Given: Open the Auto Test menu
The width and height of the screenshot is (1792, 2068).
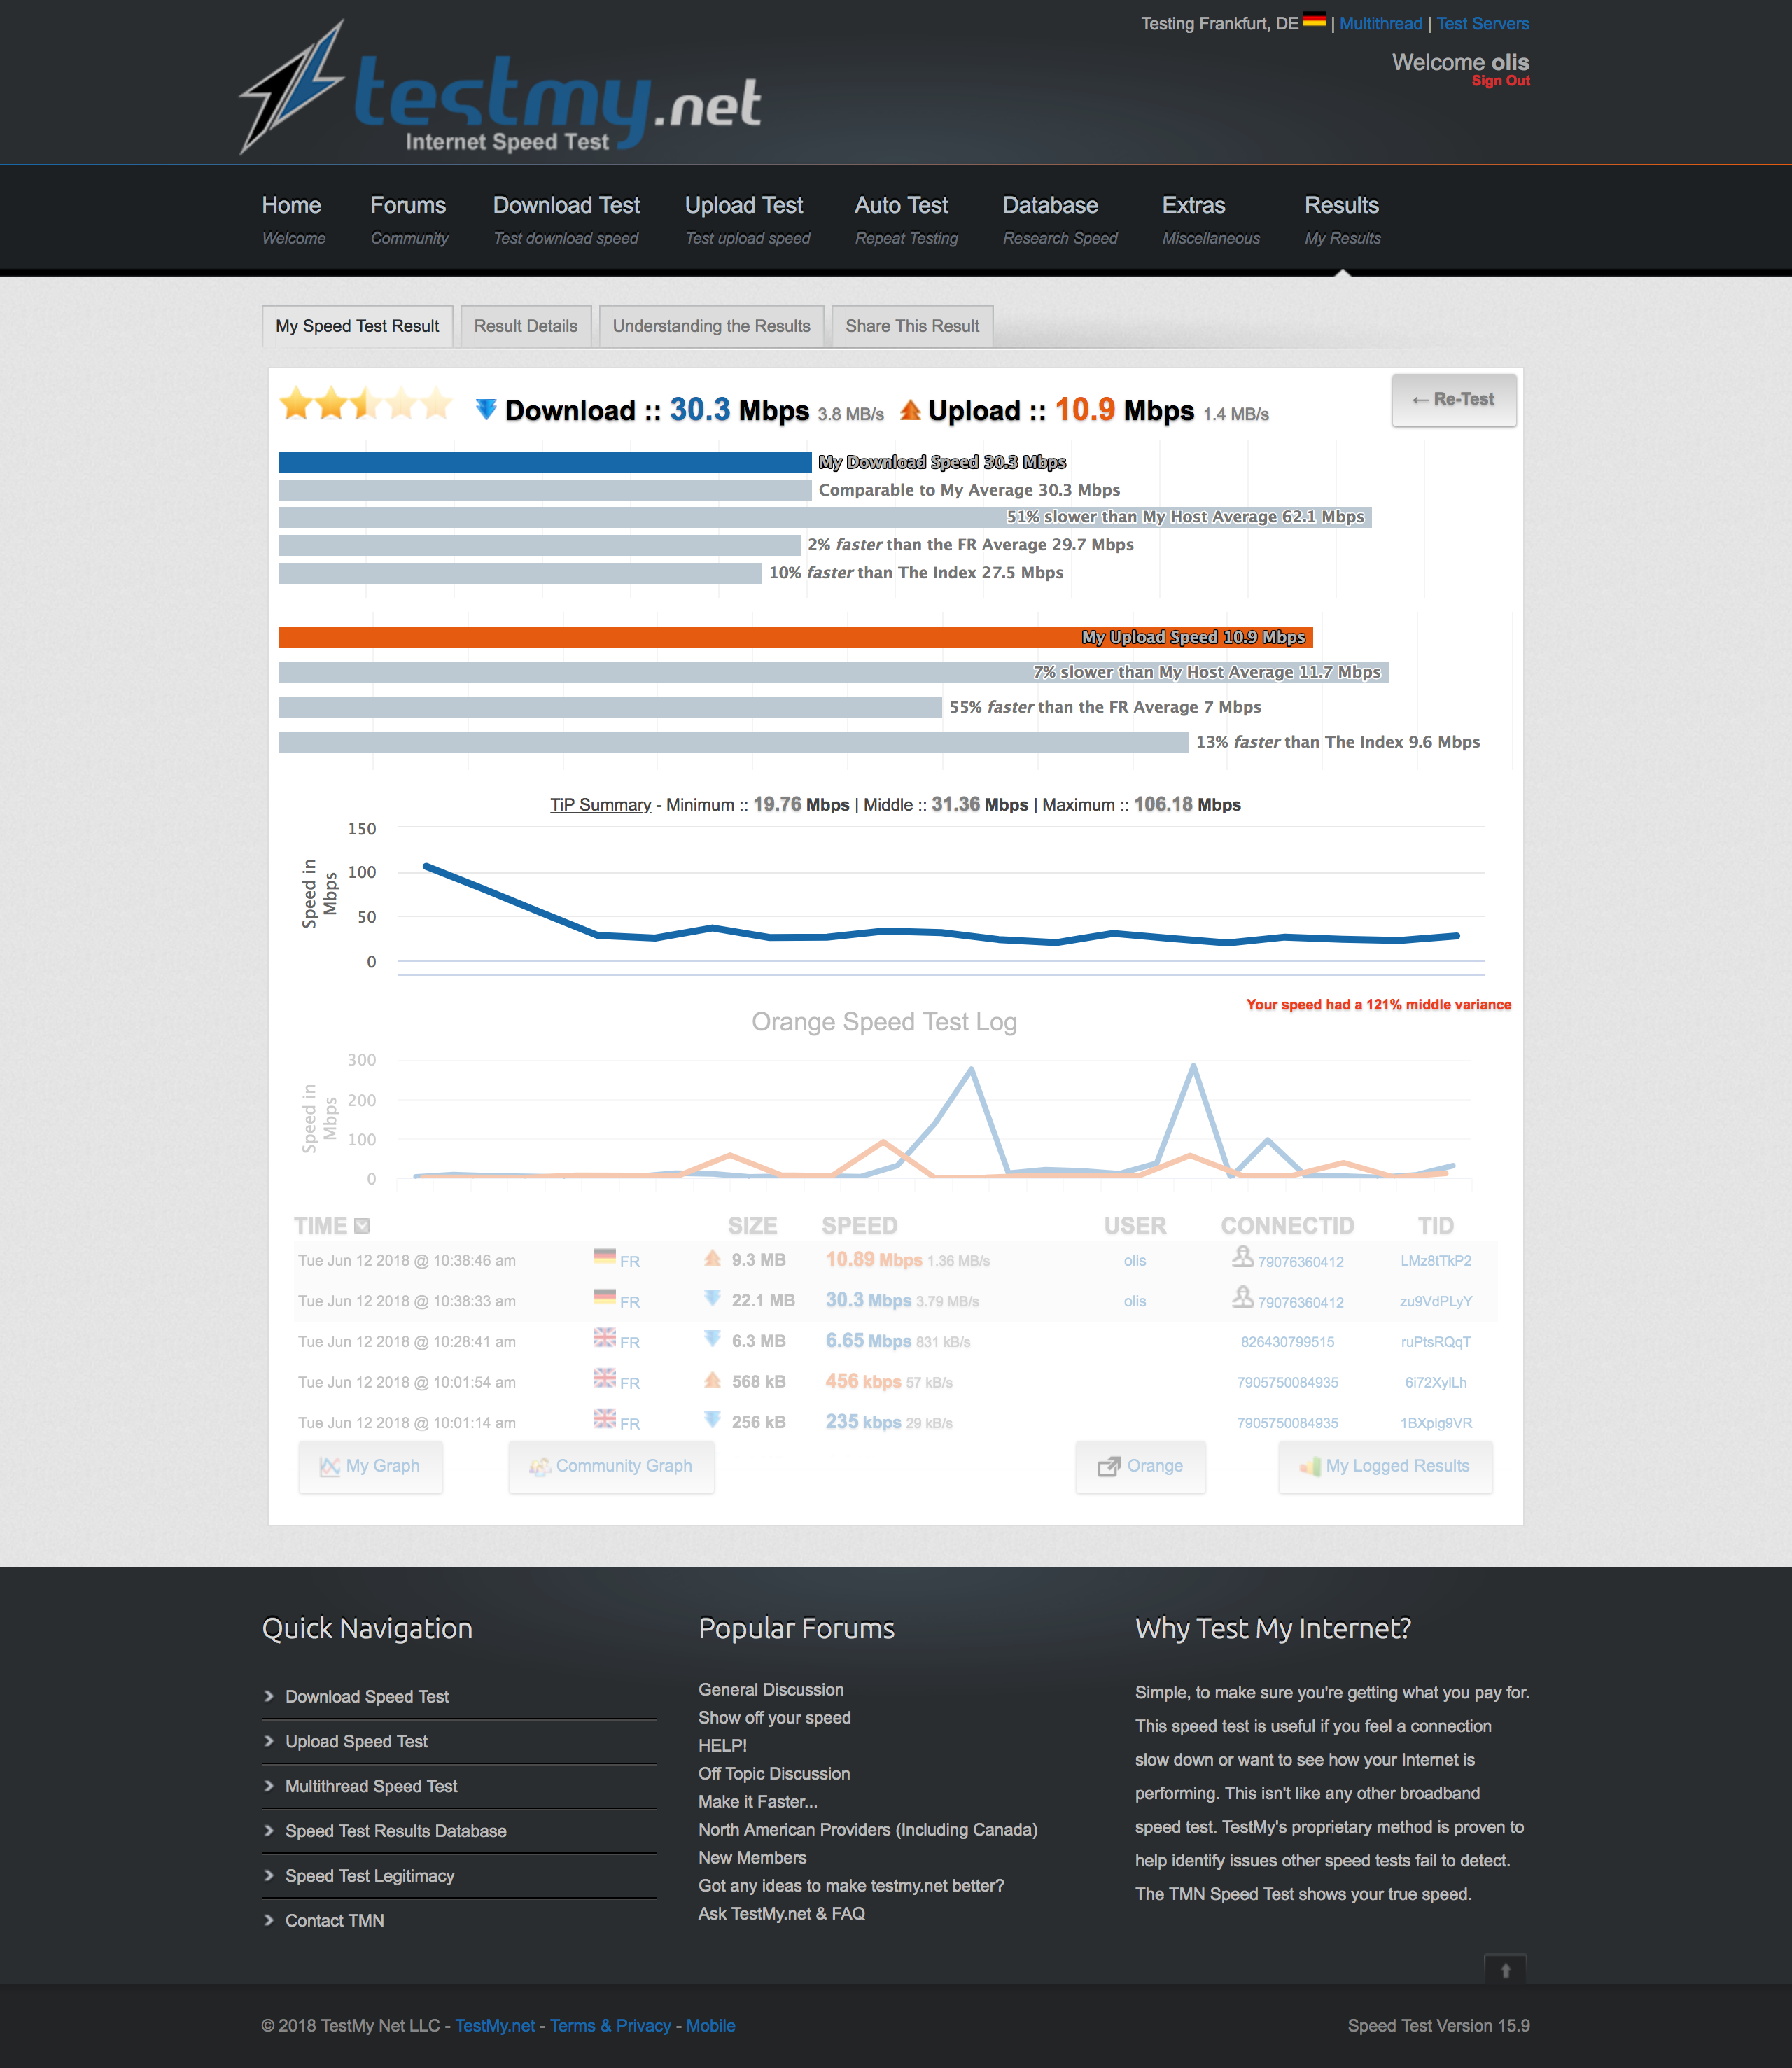Looking at the screenshot, I should coord(900,205).
